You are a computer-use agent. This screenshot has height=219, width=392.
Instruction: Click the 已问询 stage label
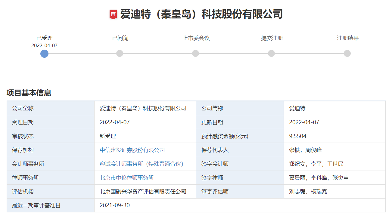(x=120, y=38)
